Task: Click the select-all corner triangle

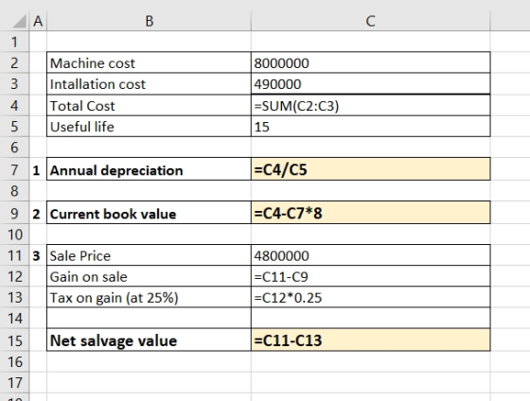Action: (x=20, y=21)
